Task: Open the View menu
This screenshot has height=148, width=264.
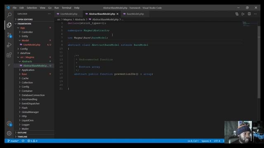Action: 42,8
